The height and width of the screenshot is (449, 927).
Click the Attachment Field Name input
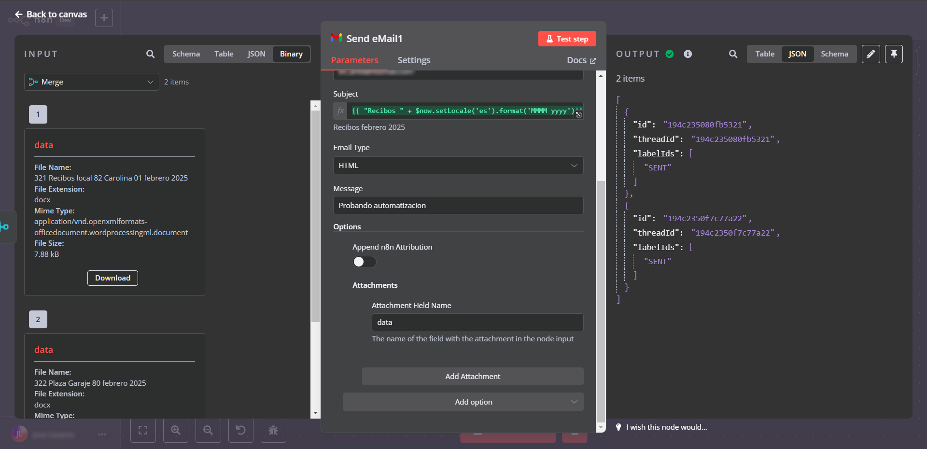coord(478,323)
